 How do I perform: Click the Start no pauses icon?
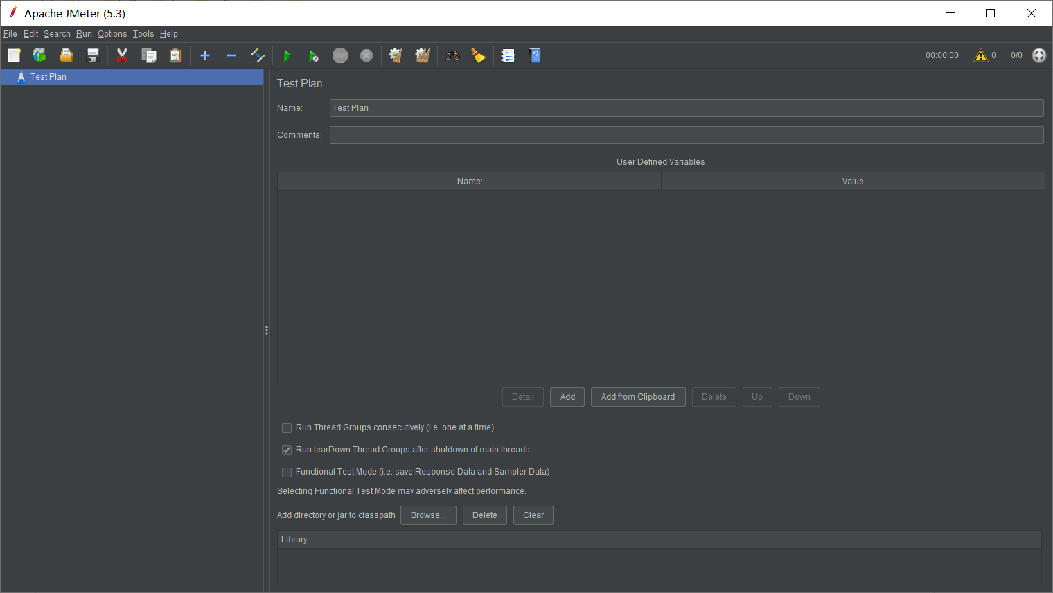[314, 55]
